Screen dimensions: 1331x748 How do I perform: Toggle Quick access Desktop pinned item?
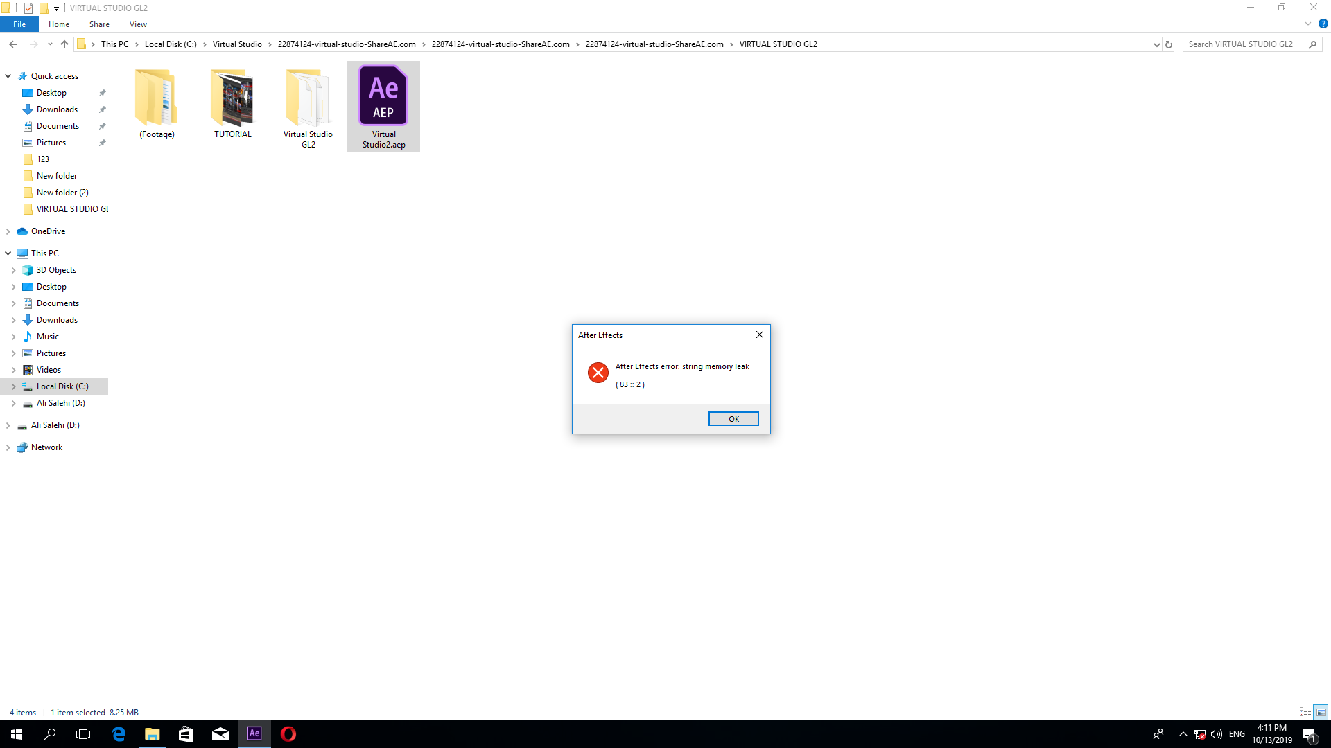[103, 92]
